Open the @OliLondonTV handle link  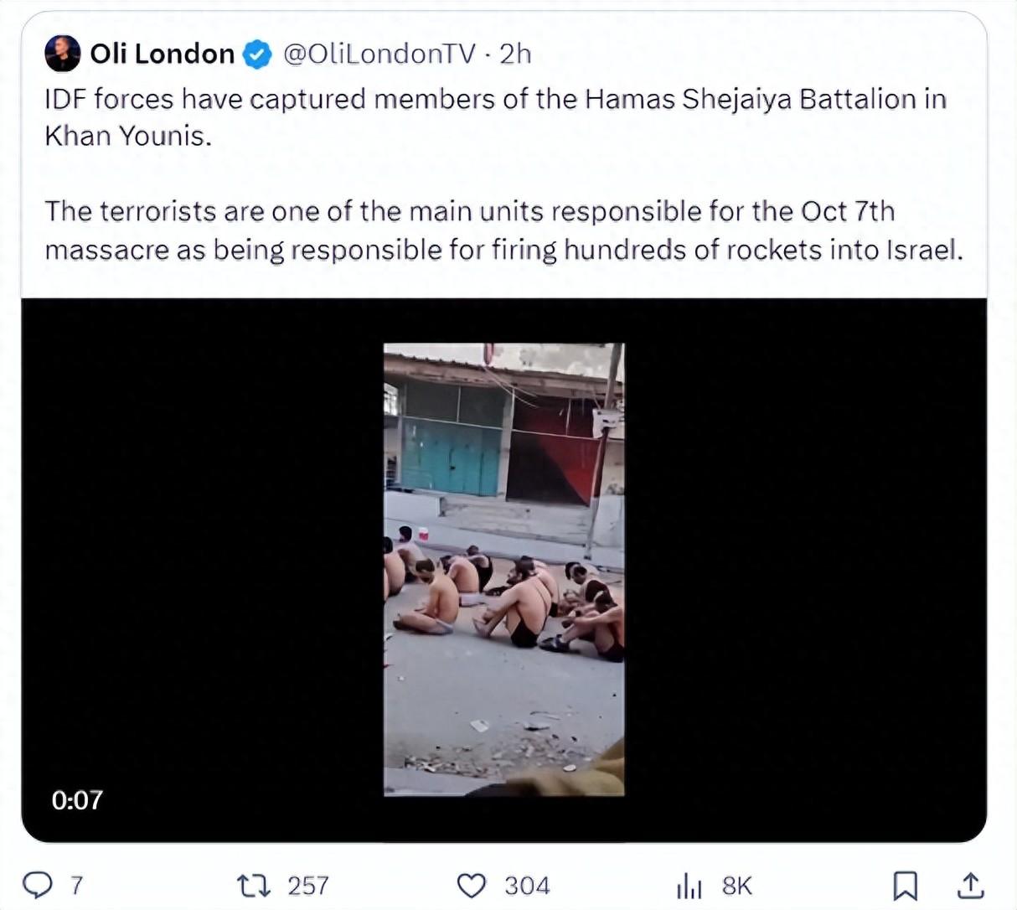point(379,54)
